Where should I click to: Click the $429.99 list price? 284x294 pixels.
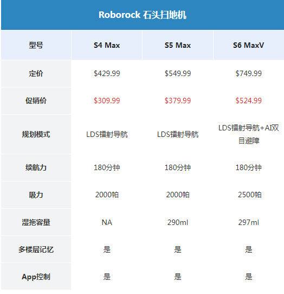tap(107, 73)
